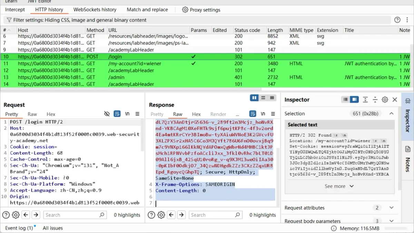Show the Request in Raw view
This screenshot has height=233, width=414.
pyautogui.click(x=32, y=114)
